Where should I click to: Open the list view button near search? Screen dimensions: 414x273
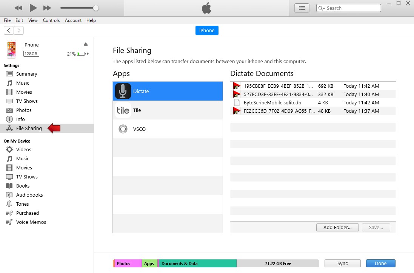(302, 8)
